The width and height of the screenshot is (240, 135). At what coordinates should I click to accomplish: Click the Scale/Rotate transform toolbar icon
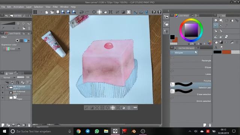point(111,12)
